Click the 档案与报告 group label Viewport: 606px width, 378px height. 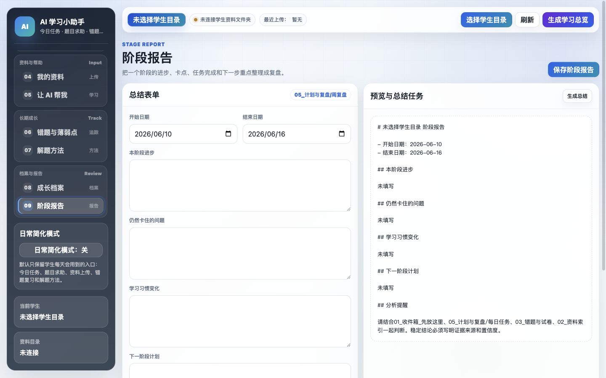coord(31,173)
